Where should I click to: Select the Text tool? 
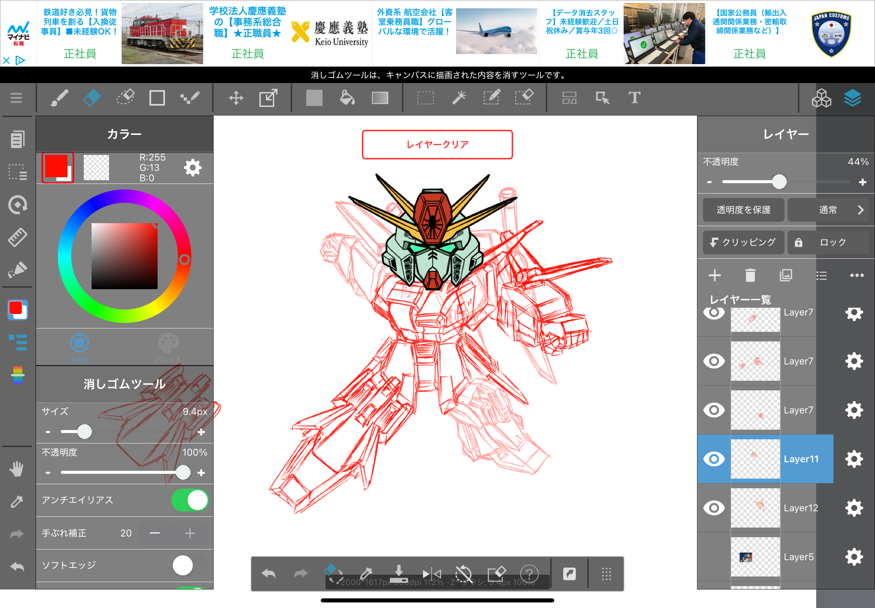pyautogui.click(x=634, y=98)
